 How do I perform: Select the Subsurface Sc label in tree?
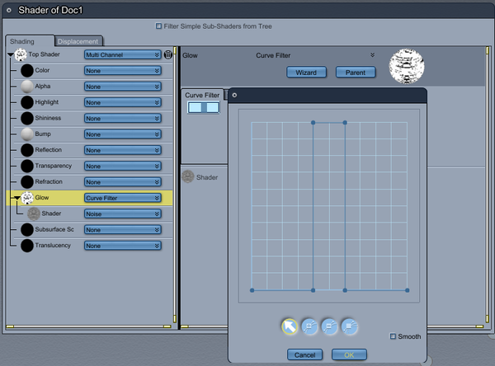[54, 229]
